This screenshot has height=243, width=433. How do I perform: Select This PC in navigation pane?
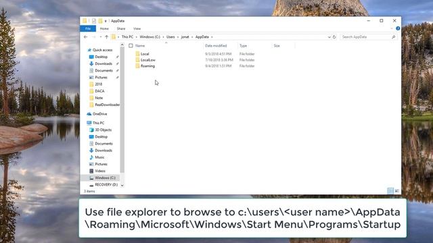[x=98, y=123]
